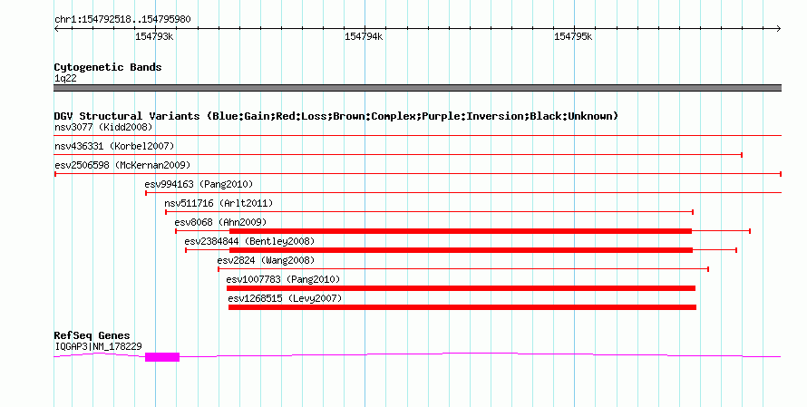Click the chr1:154792518..154795980 coordinate label
The image size is (807, 407).
pos(122,19)
